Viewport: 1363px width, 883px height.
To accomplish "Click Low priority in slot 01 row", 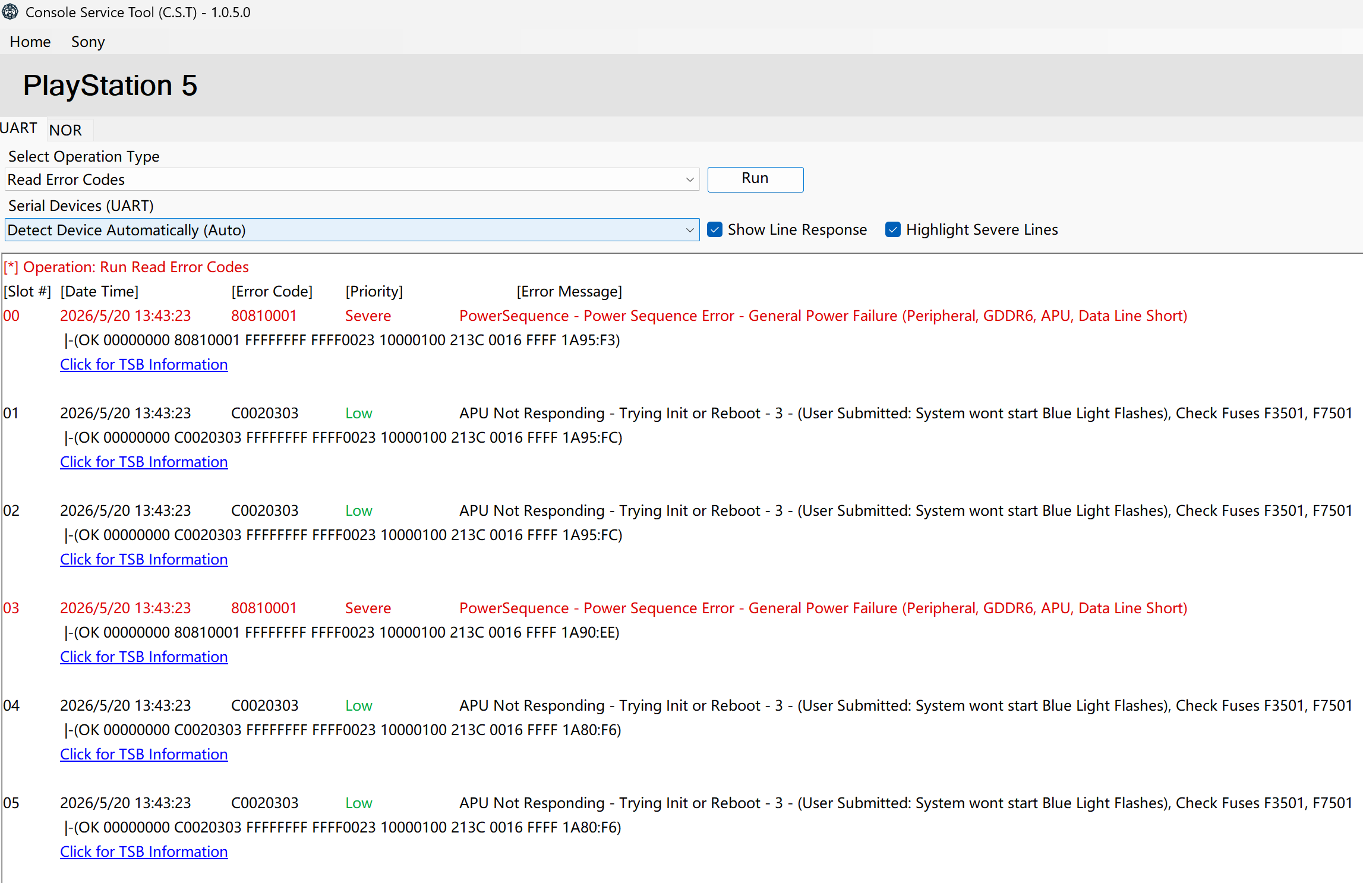I will point(359,413).
